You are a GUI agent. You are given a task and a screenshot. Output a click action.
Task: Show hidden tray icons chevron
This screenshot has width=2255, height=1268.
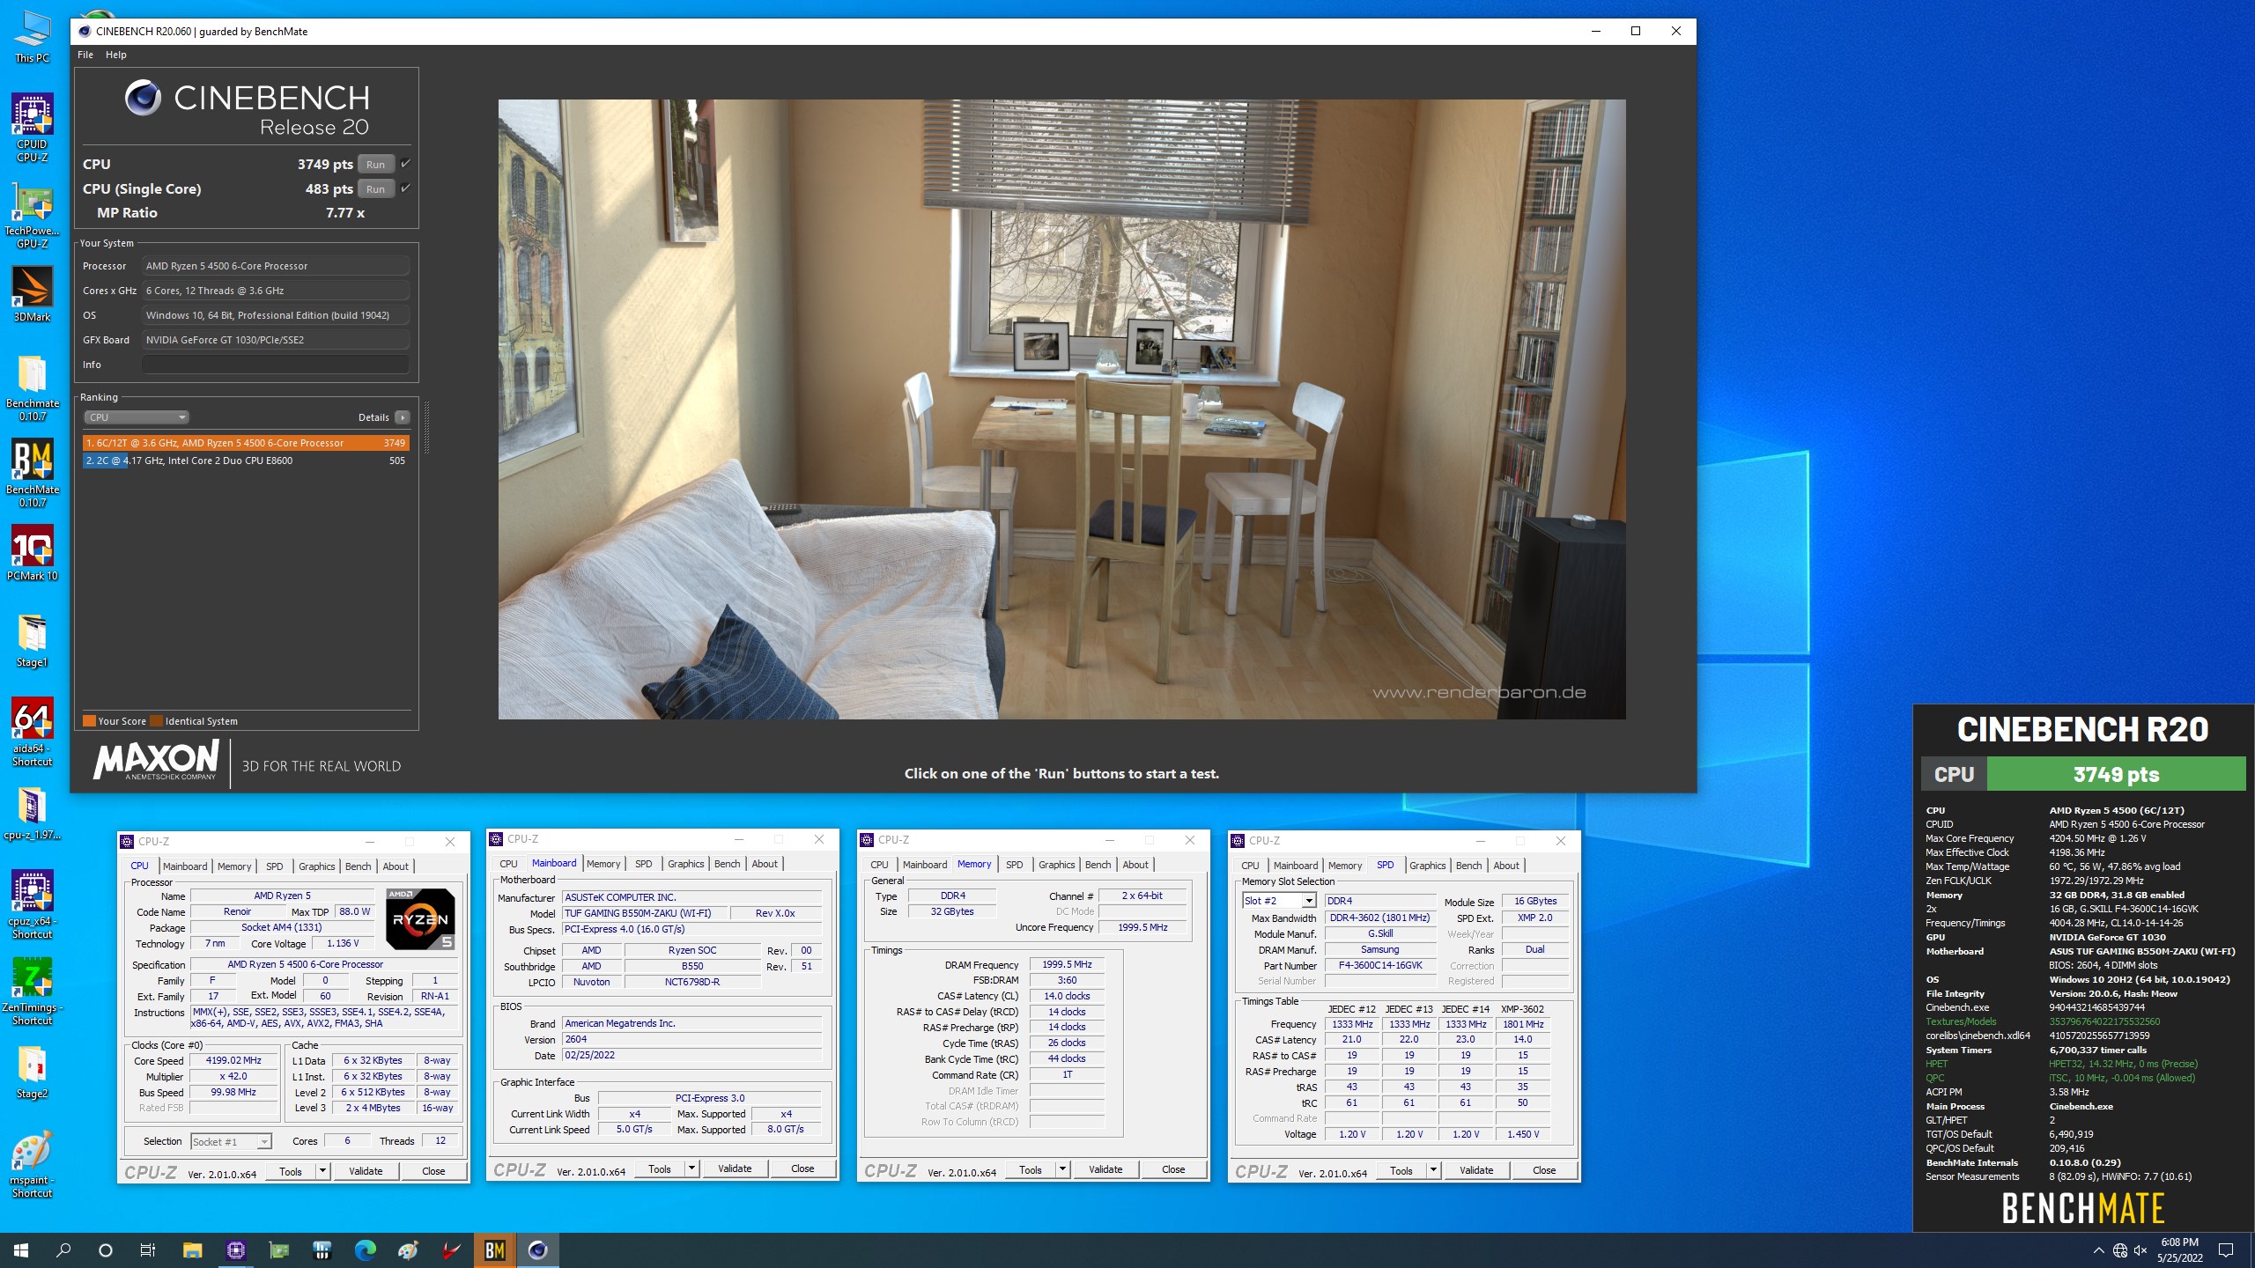coord(2099,1250)
